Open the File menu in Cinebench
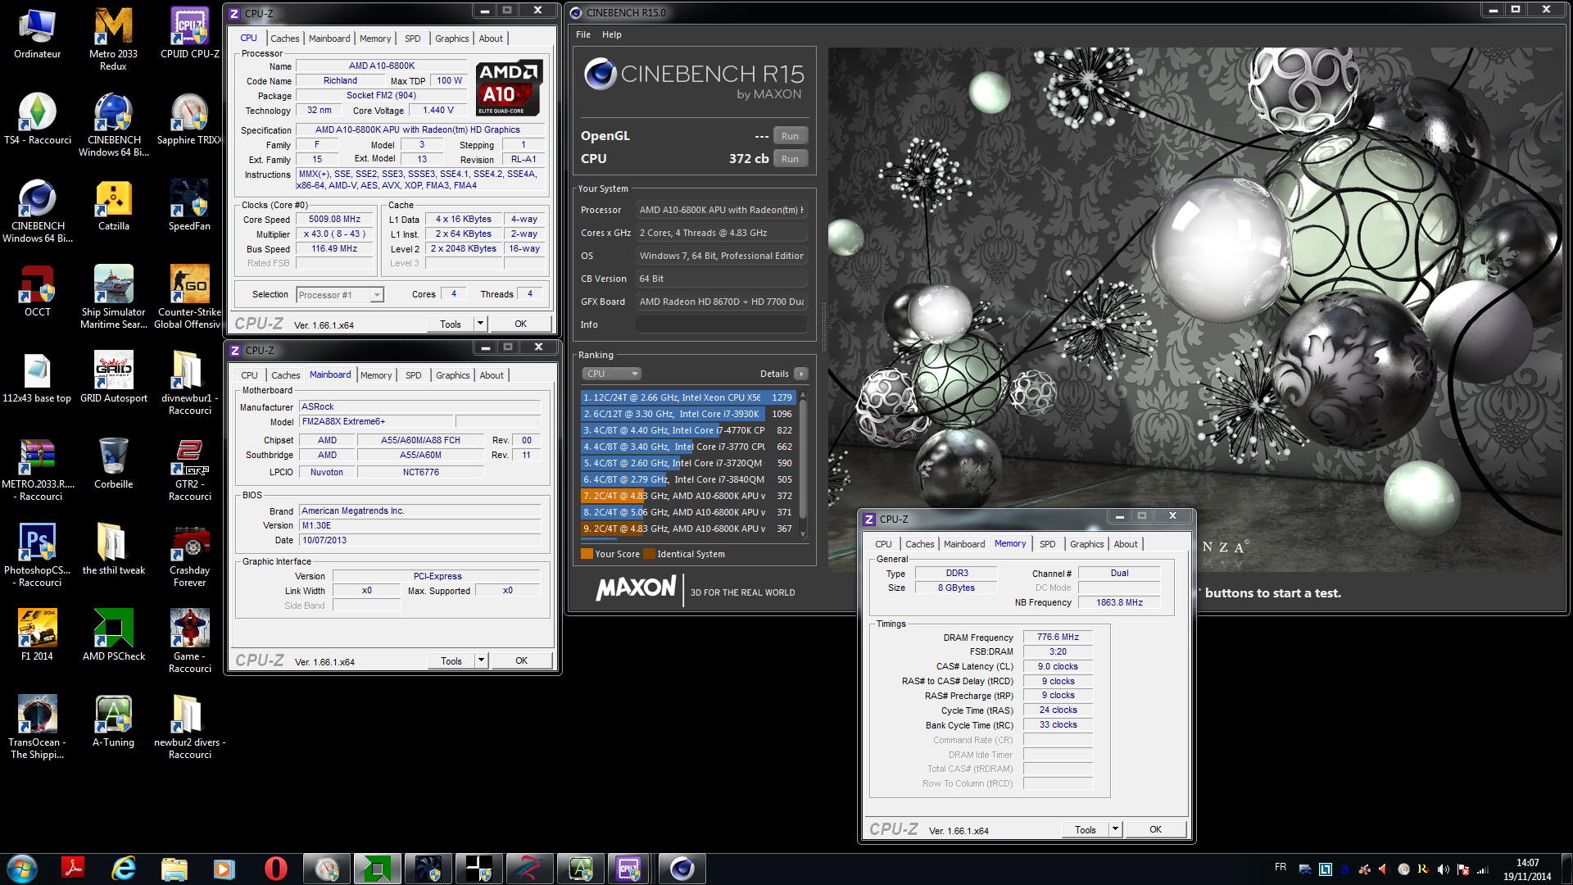The width and height of the screenshot is (1573, 885). pyautogui.click(x=583, y=34)
